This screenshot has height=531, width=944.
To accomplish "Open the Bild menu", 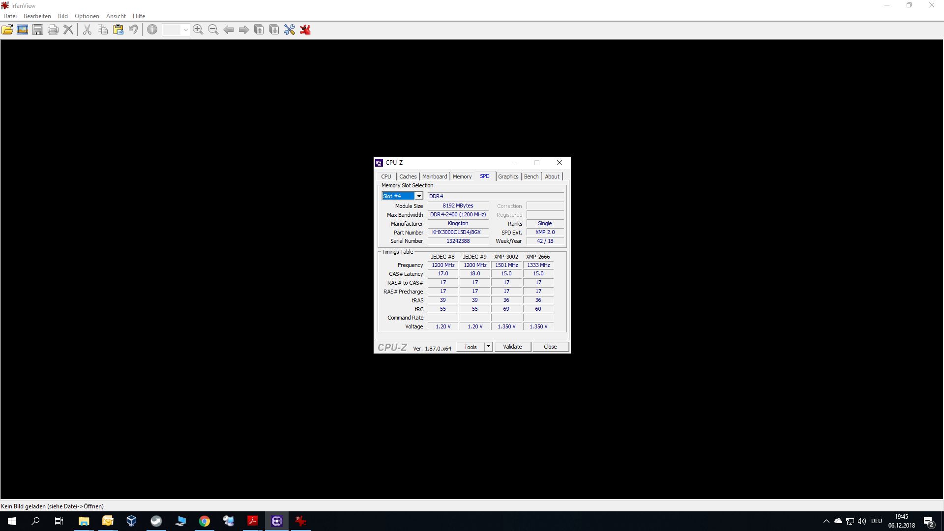I will point(62,16).
